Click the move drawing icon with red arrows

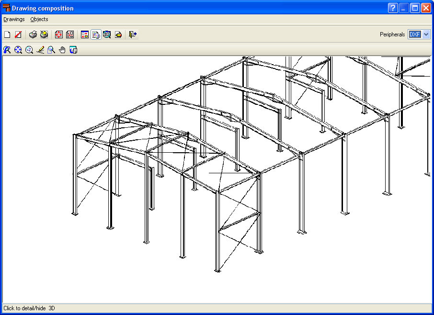pos(58,34)
